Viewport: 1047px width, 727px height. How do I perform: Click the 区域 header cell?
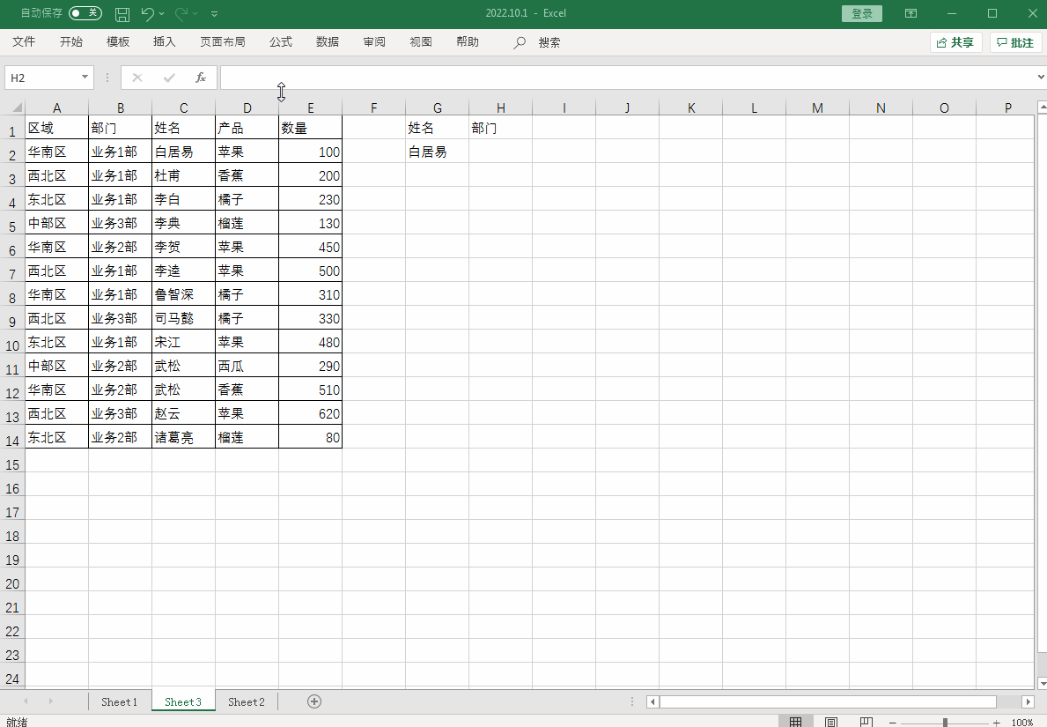[x=56, y=128]
